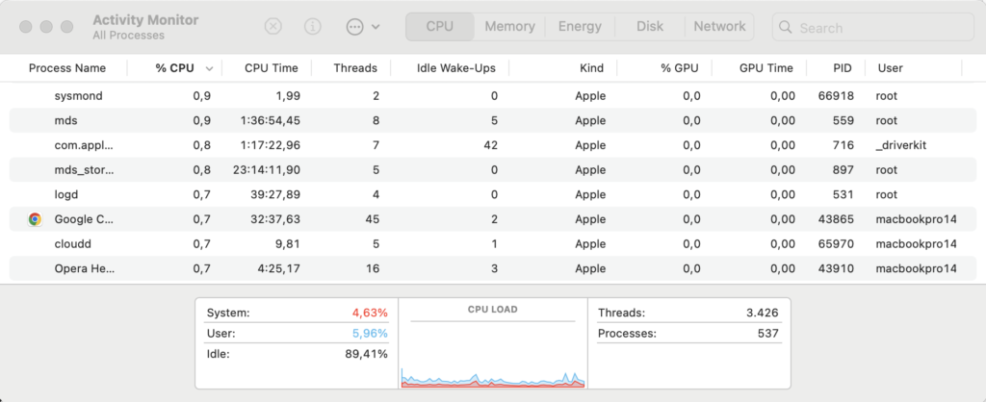Sort by % CPU column header

[x=175, y=68]
